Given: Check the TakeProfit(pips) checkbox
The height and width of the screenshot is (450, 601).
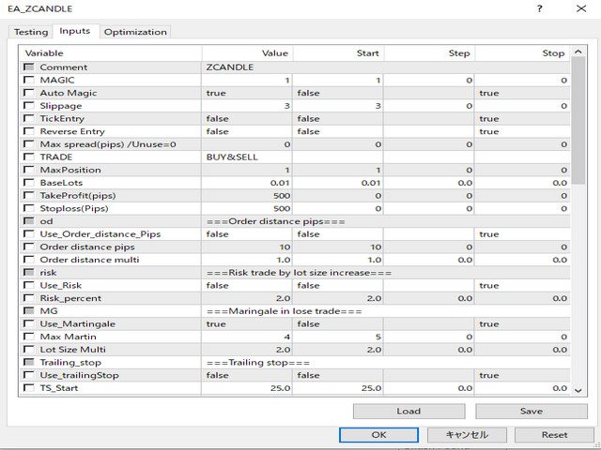Looking at the screenshot, I should [29, 195].
